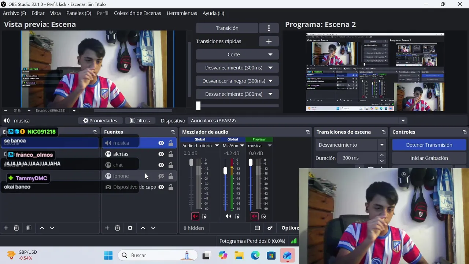
Task: Open source properties gear in the Fuentes toolbar
Action: click(x=130, y=228)
